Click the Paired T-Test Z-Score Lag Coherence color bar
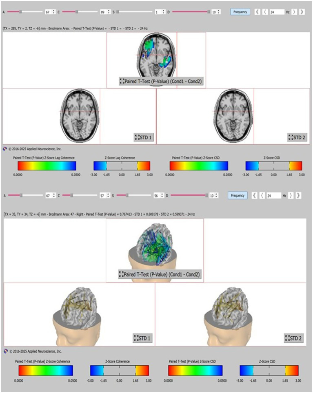Viewport: 313px width, 393px height. tap(47, 166)
